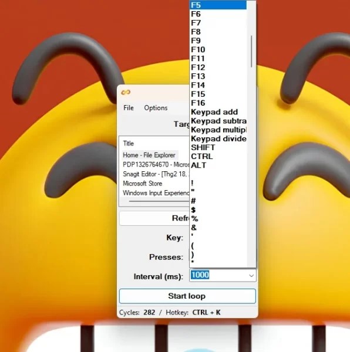Select Keypad multiply entry
Viewport: 350px width, 352px height.
[x=218, y=130]
